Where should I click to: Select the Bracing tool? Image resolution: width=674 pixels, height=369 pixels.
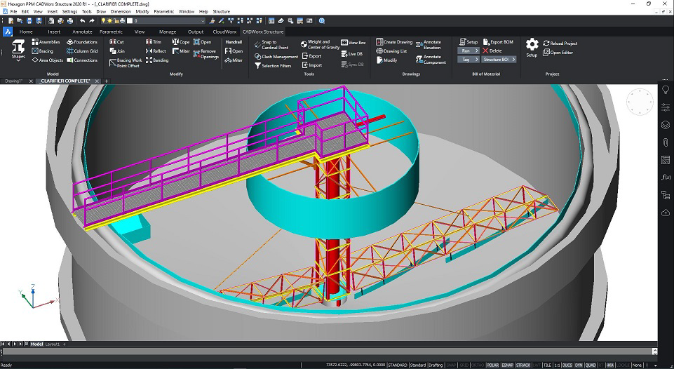point(42,51)
